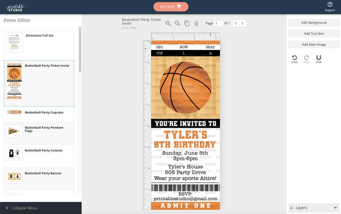Select the "RSVP:" text
The image size is (341, 214).
(x=185, y=194)
